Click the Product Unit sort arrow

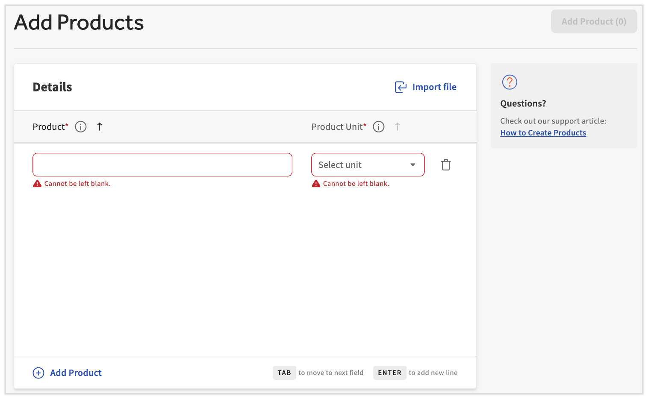click(398, 126)
